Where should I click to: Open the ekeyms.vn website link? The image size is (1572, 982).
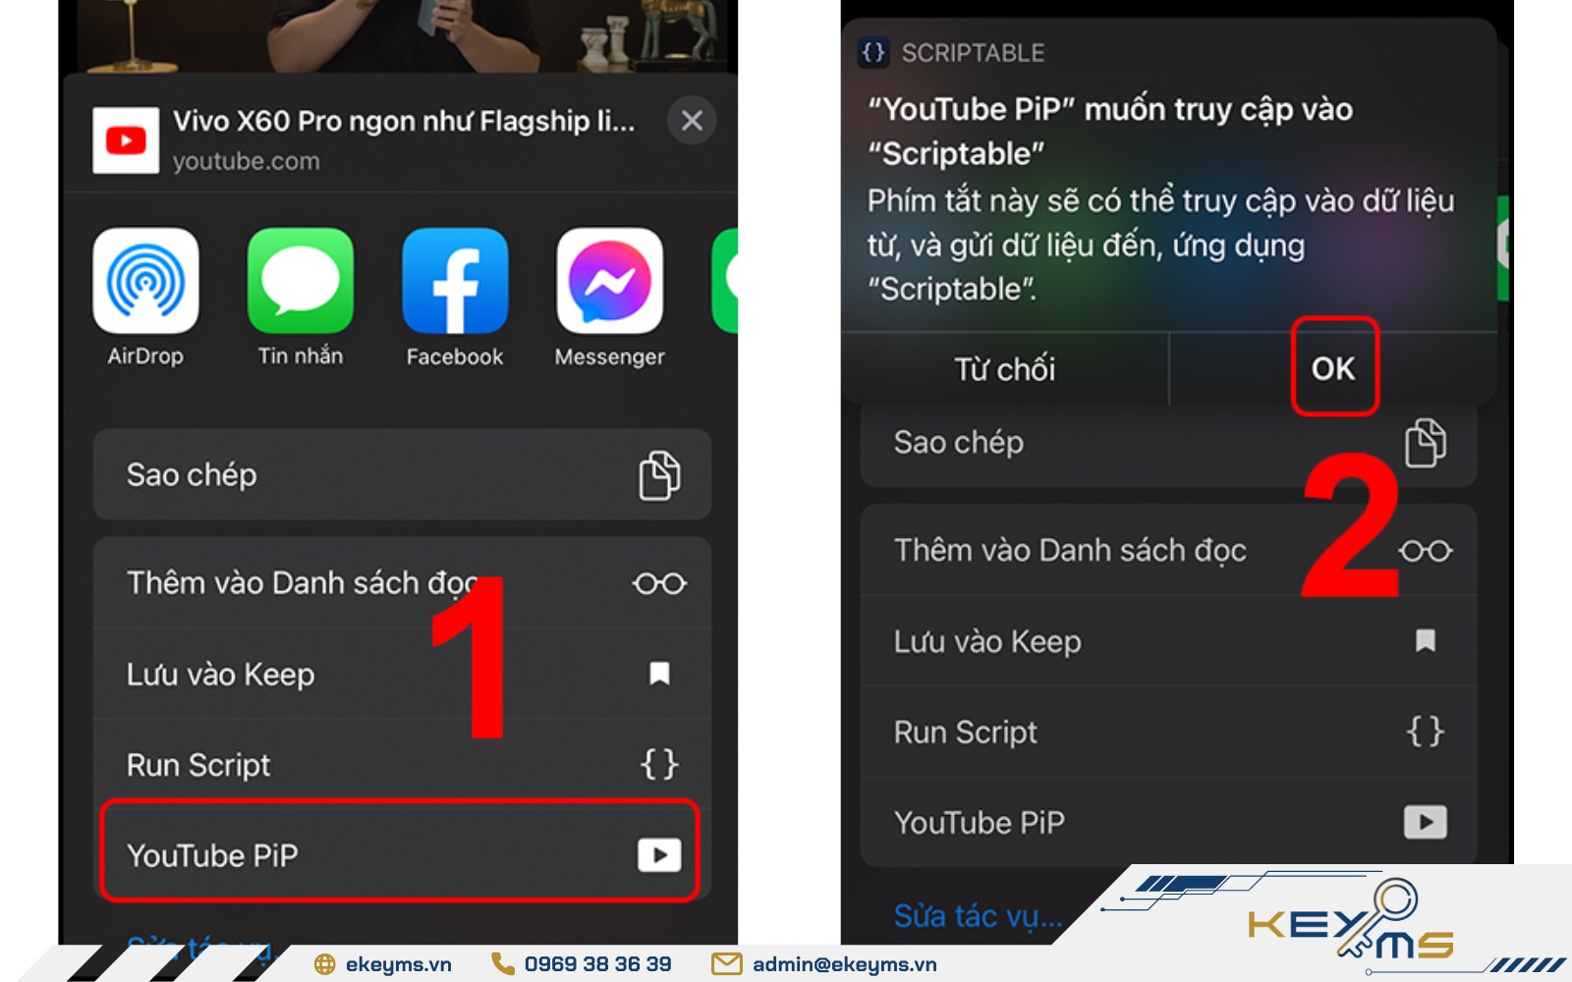(x=399, y=964)
